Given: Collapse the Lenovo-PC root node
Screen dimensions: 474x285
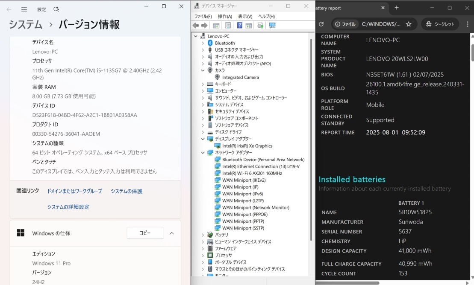Looking at the screenshot, I should pos(196,36).
